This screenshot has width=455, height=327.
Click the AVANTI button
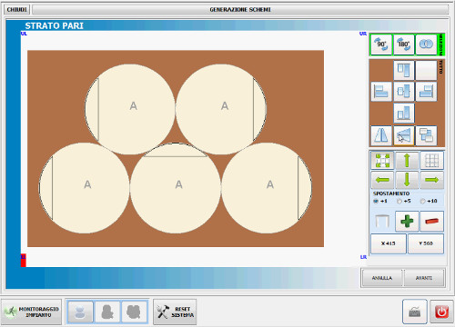[x=424, y=278]
